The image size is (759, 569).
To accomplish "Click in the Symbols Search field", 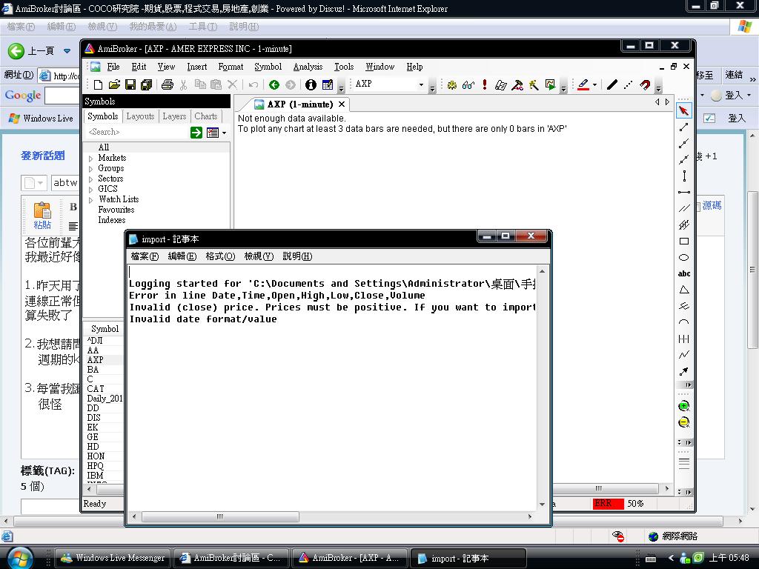I will (x=138, y=132).
